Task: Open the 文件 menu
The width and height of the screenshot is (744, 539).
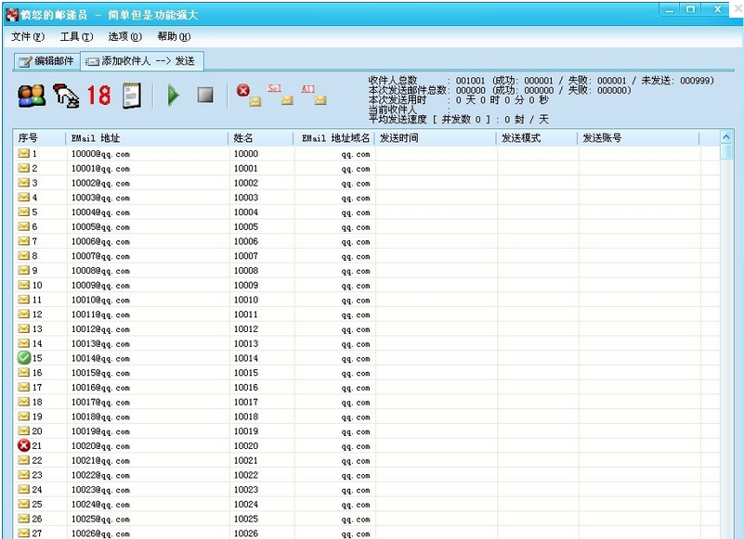Action: pyautogui.click(x=27, y=37)
